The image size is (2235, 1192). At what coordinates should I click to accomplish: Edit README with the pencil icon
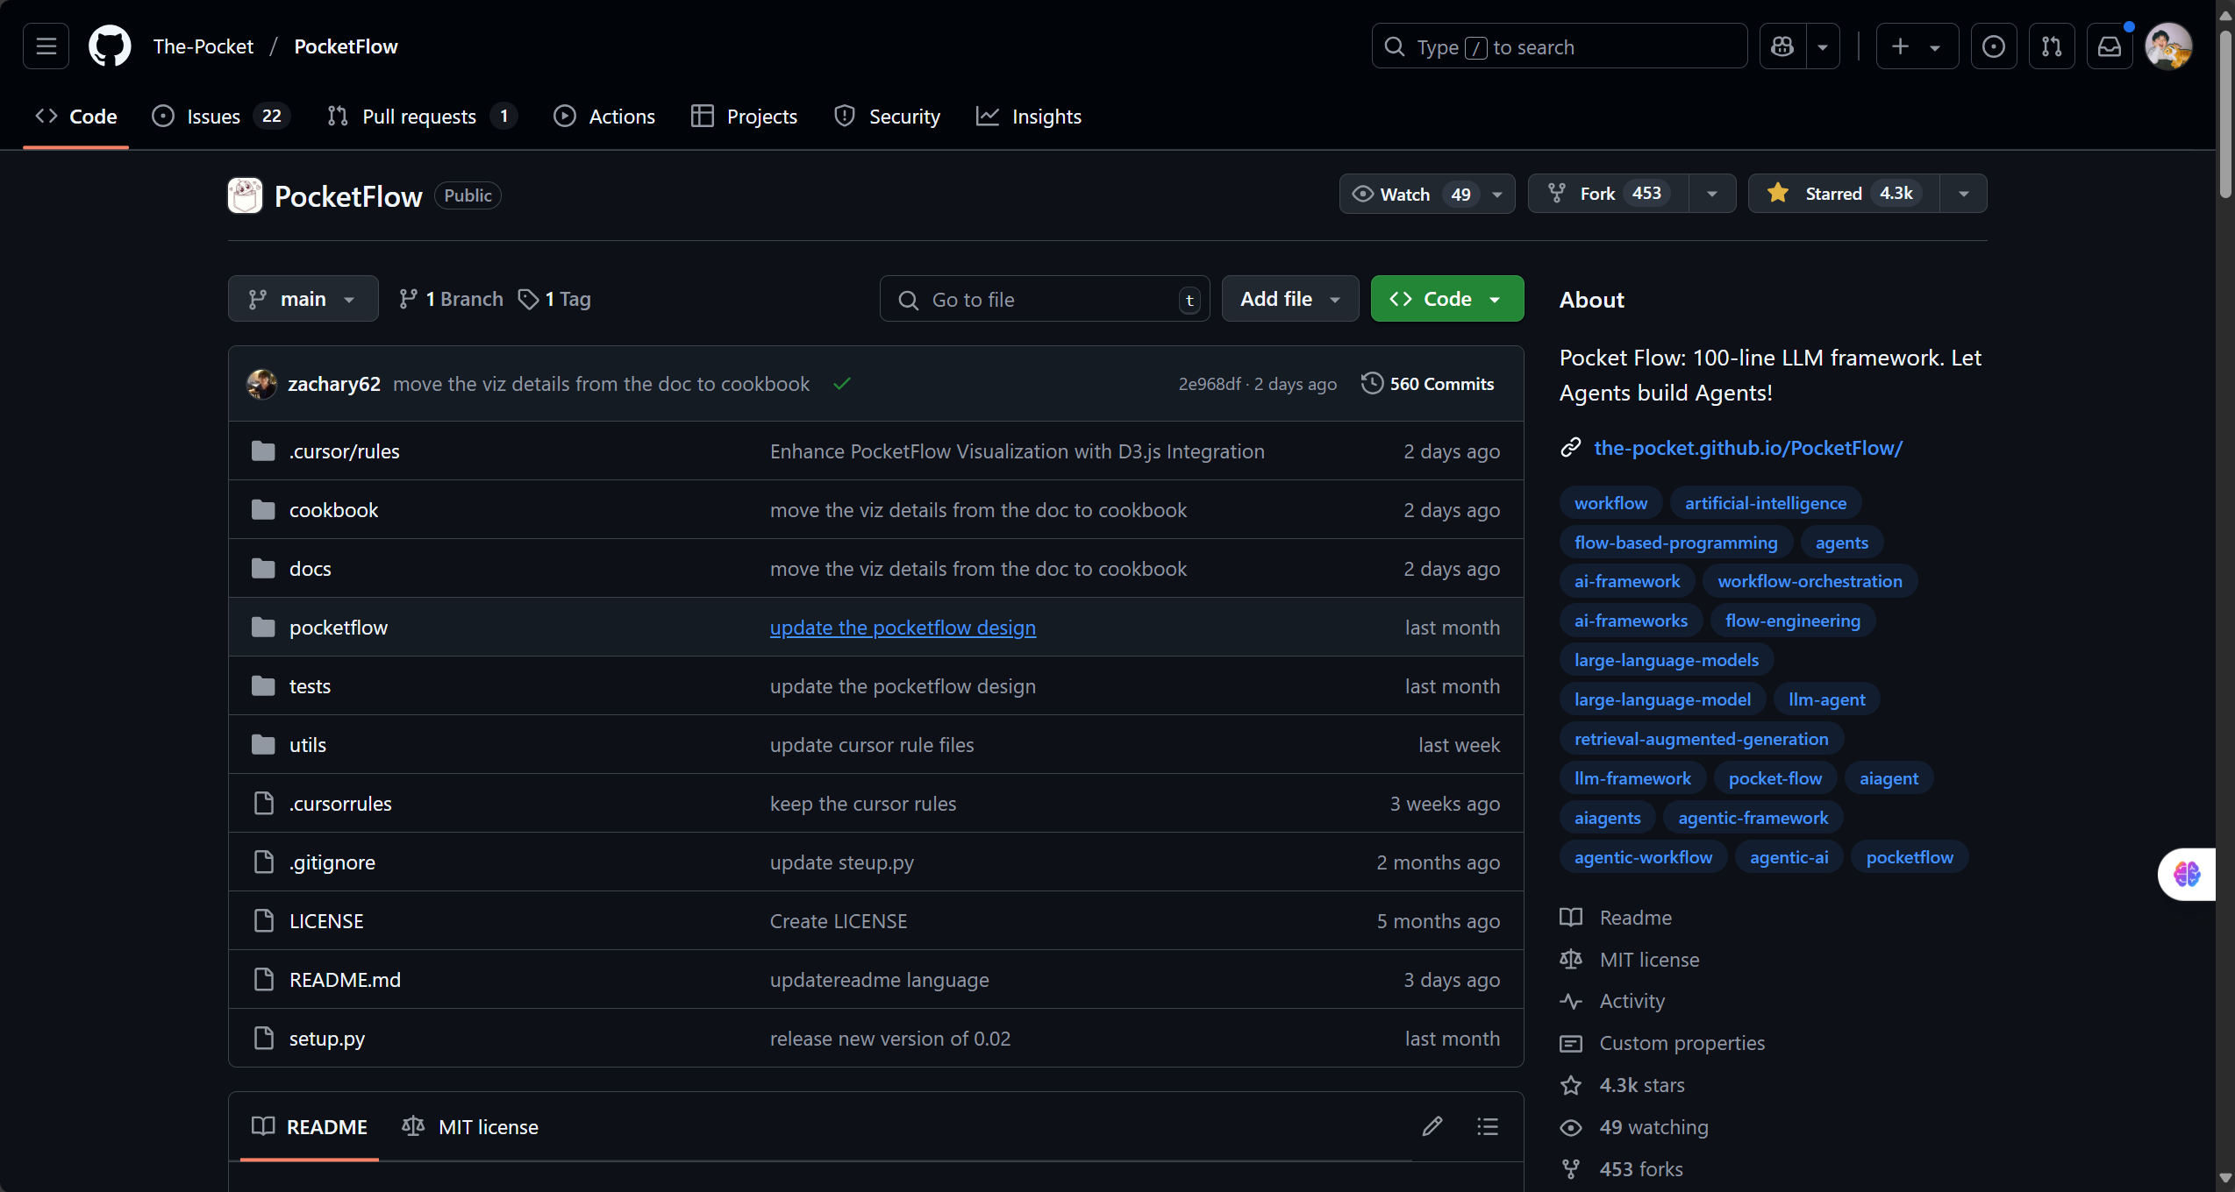1432,1126
